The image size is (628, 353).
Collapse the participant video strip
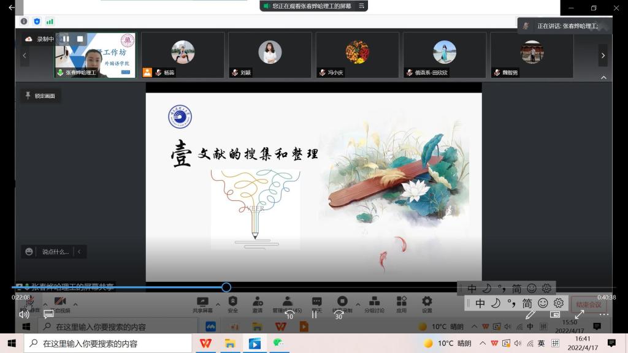603,78
